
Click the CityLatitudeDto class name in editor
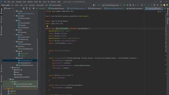tap(62, 28)
